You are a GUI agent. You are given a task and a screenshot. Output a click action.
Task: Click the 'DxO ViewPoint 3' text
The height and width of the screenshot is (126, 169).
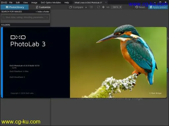tap(17, 77)
